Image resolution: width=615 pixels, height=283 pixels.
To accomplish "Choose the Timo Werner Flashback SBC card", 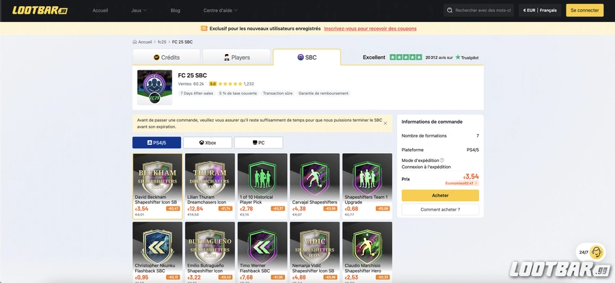I will [262, 252].
